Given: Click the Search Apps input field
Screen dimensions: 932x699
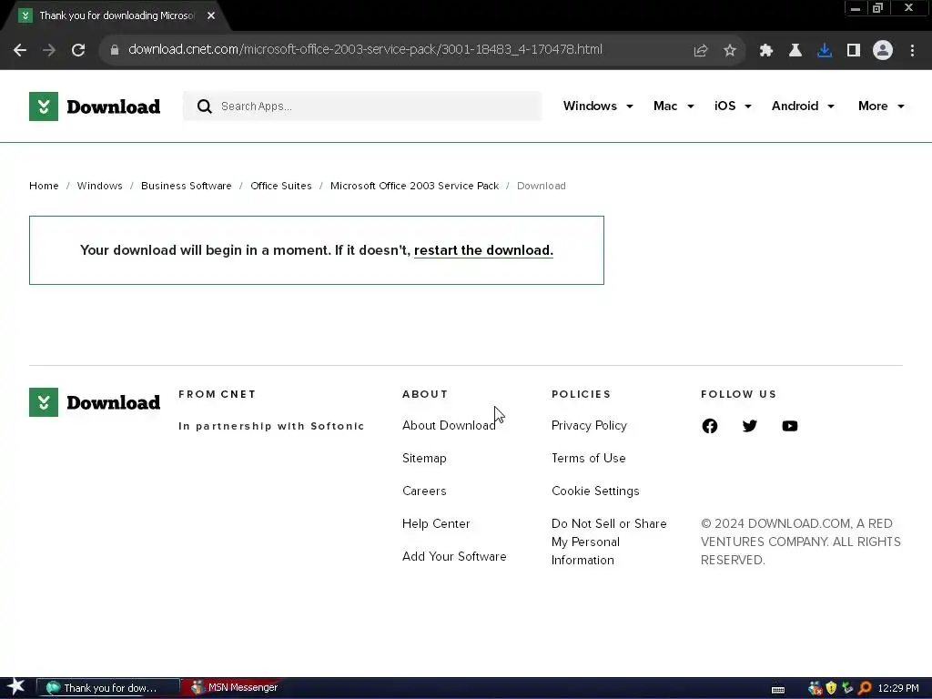Looking at the screenshot, I should 362,106.
